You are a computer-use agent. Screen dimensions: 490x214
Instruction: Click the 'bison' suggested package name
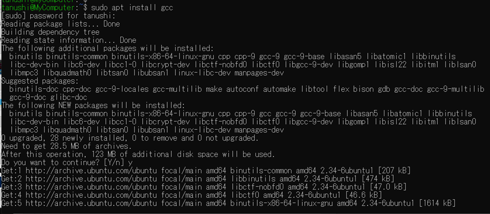pyautogui.click(x=364, y=89)
